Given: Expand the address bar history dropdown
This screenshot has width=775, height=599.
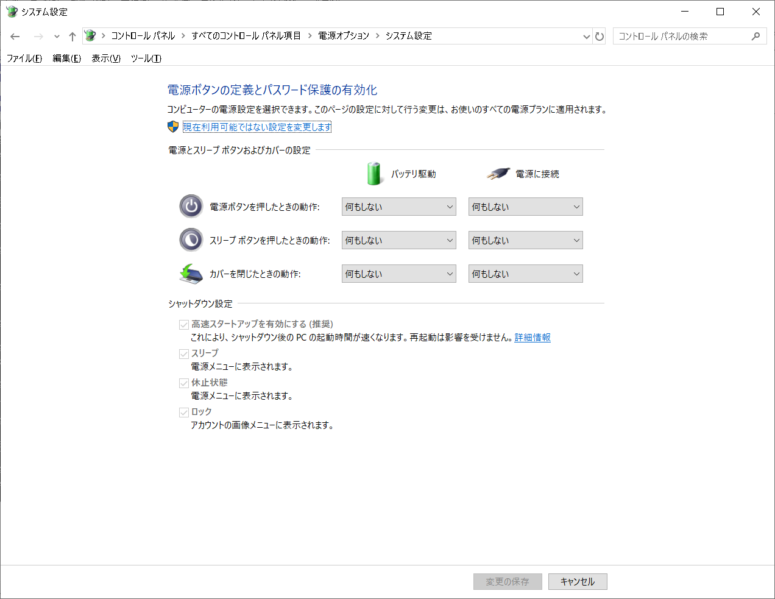Looking at the screenshot, I should [586, 36].
